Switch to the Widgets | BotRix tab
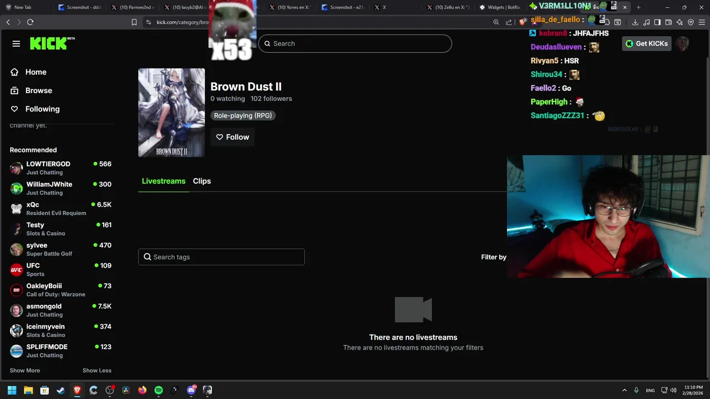Screen dimensions: 710x399 [x=502, y=7]
